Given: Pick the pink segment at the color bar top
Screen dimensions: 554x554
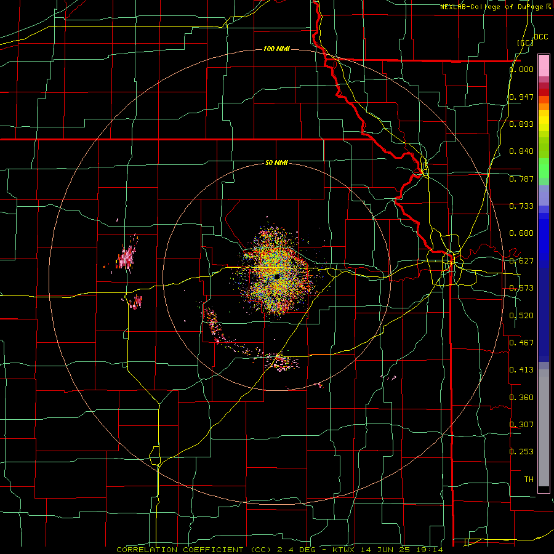Looking at the screenshot, I should (544, 65).
